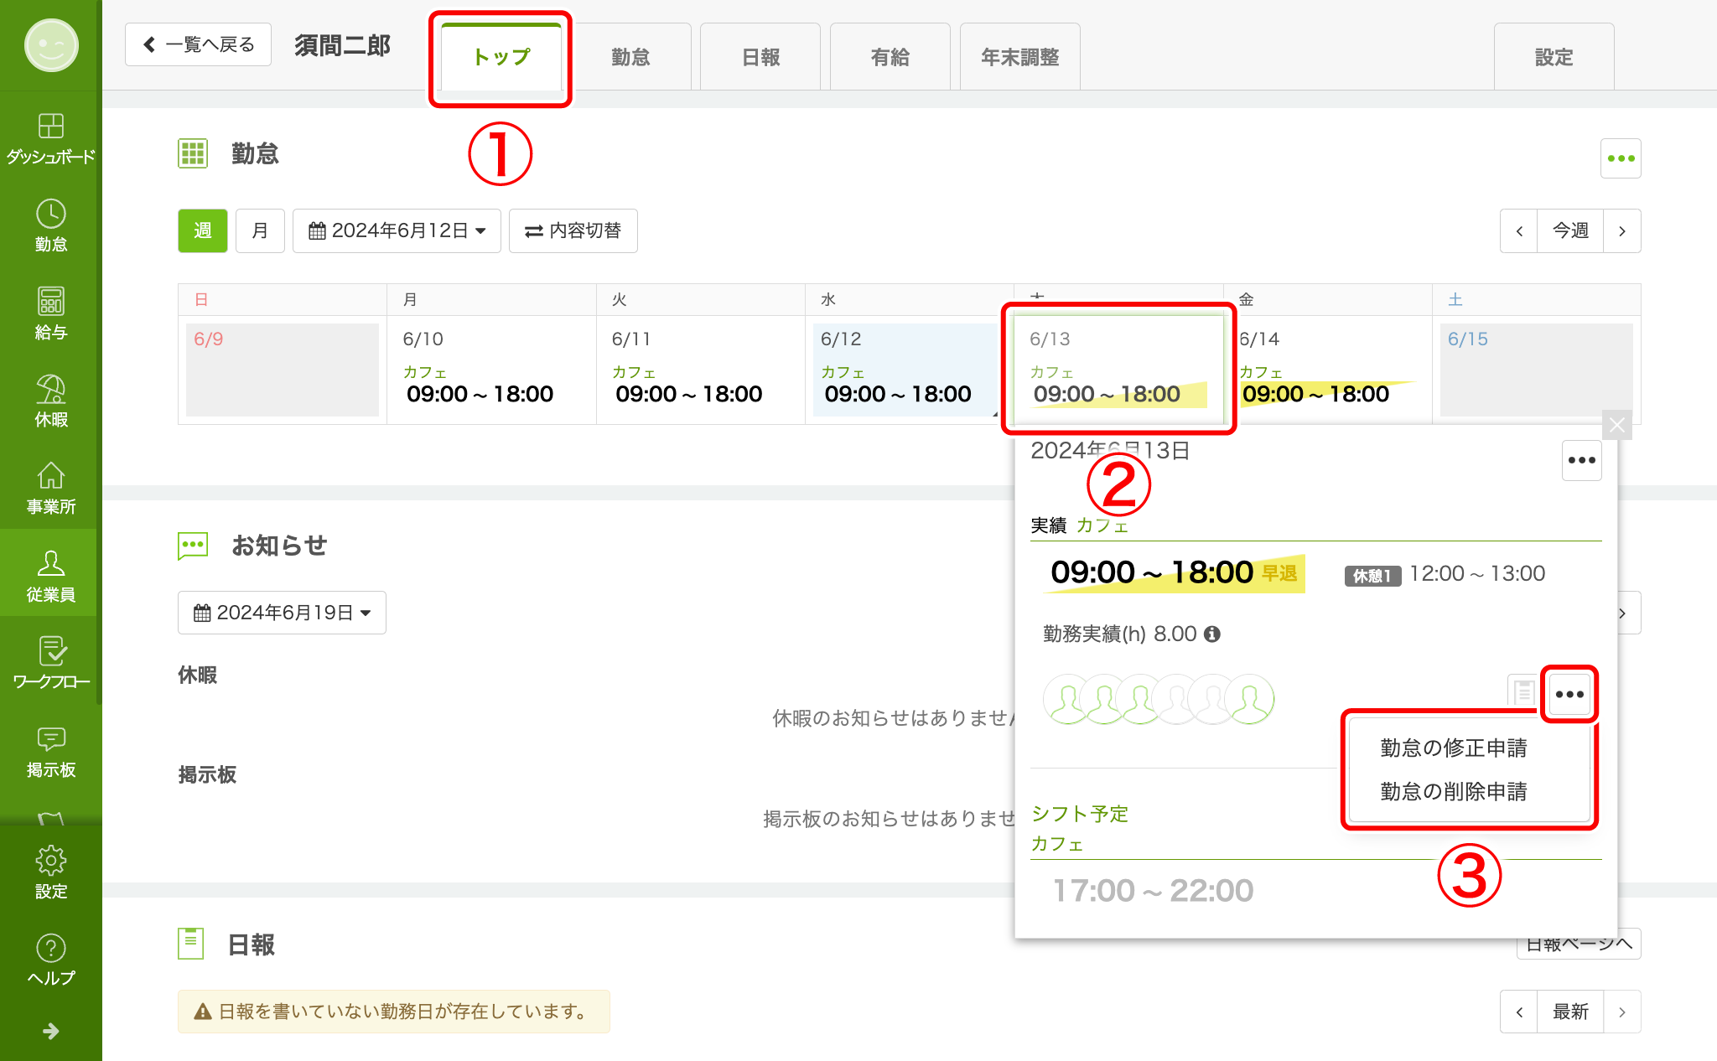Click the three-dot menu in the June 13 popup header
Image resolution: width=1717 pixels, height=1061 pixels.
1581,460
